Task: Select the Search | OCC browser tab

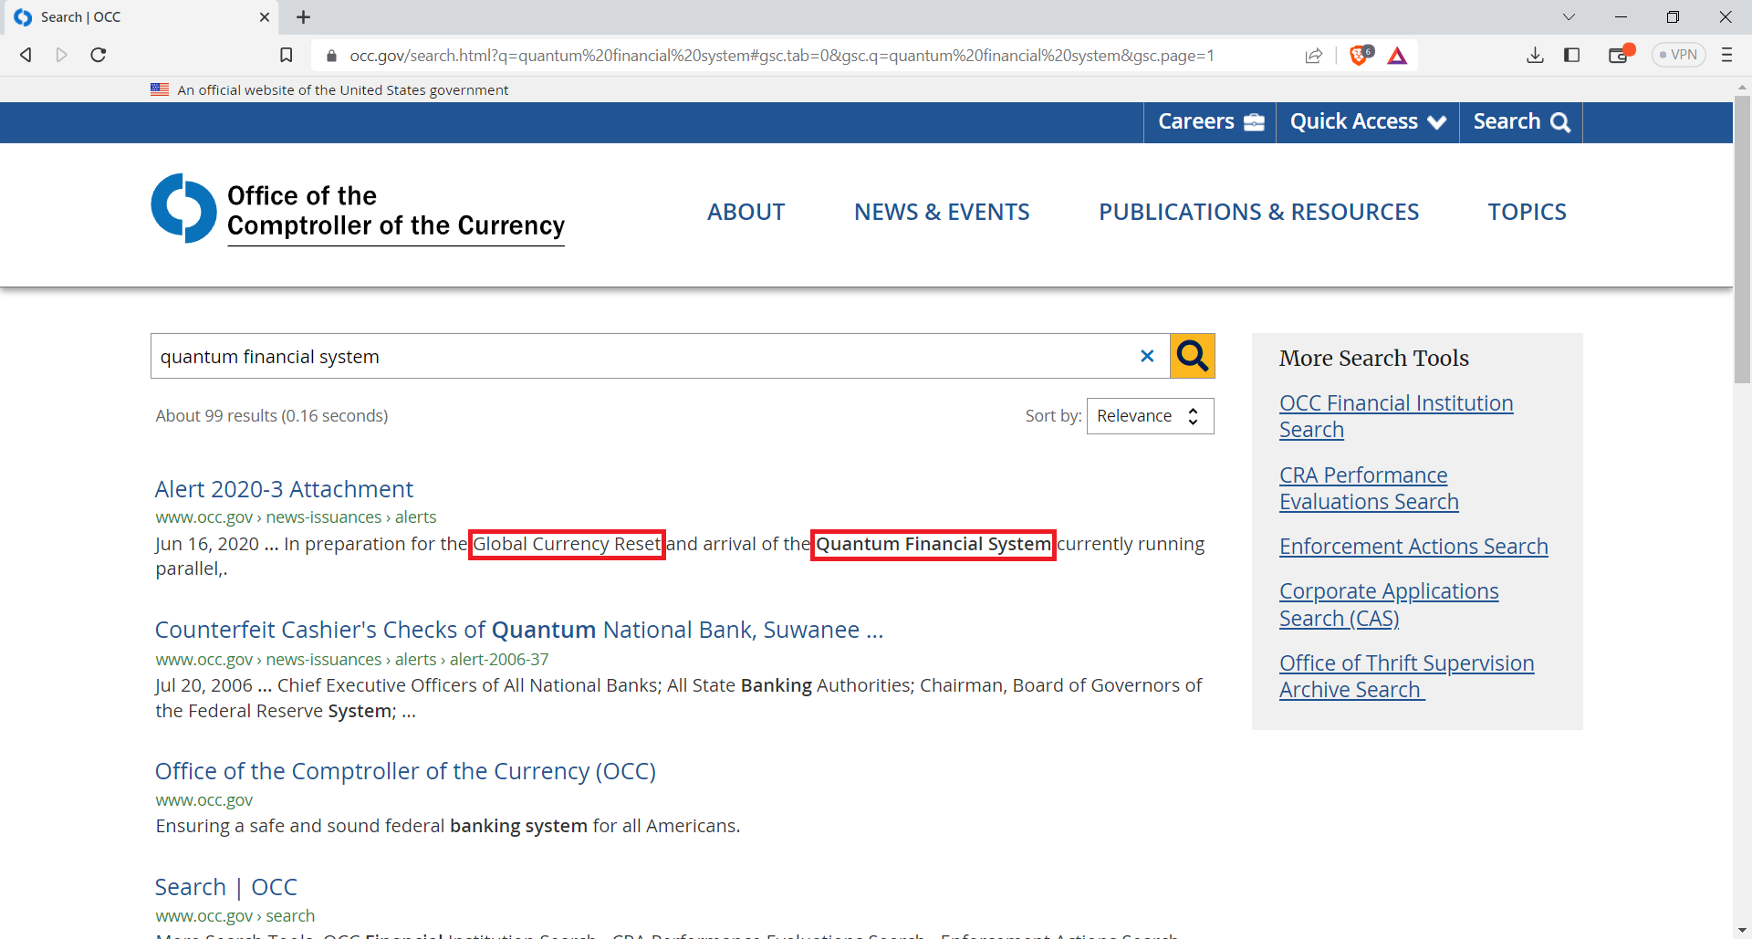Action: pos(141,16)
